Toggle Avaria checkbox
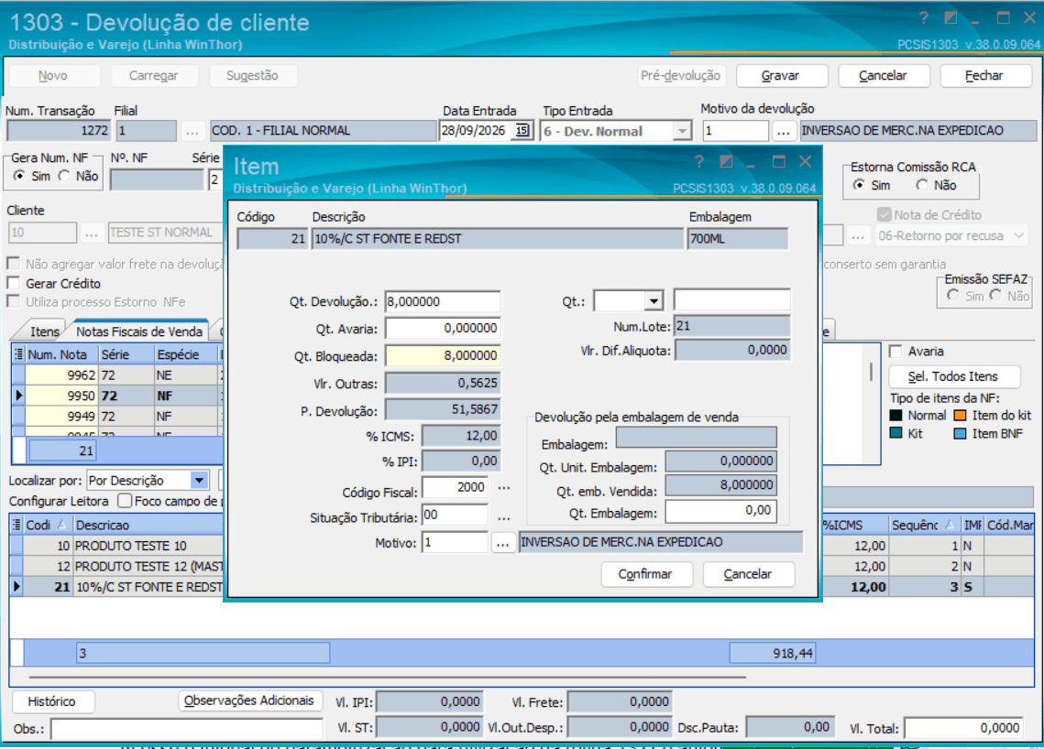The width and height of the screenshot is (1044, 749). (x=896, y=352)
